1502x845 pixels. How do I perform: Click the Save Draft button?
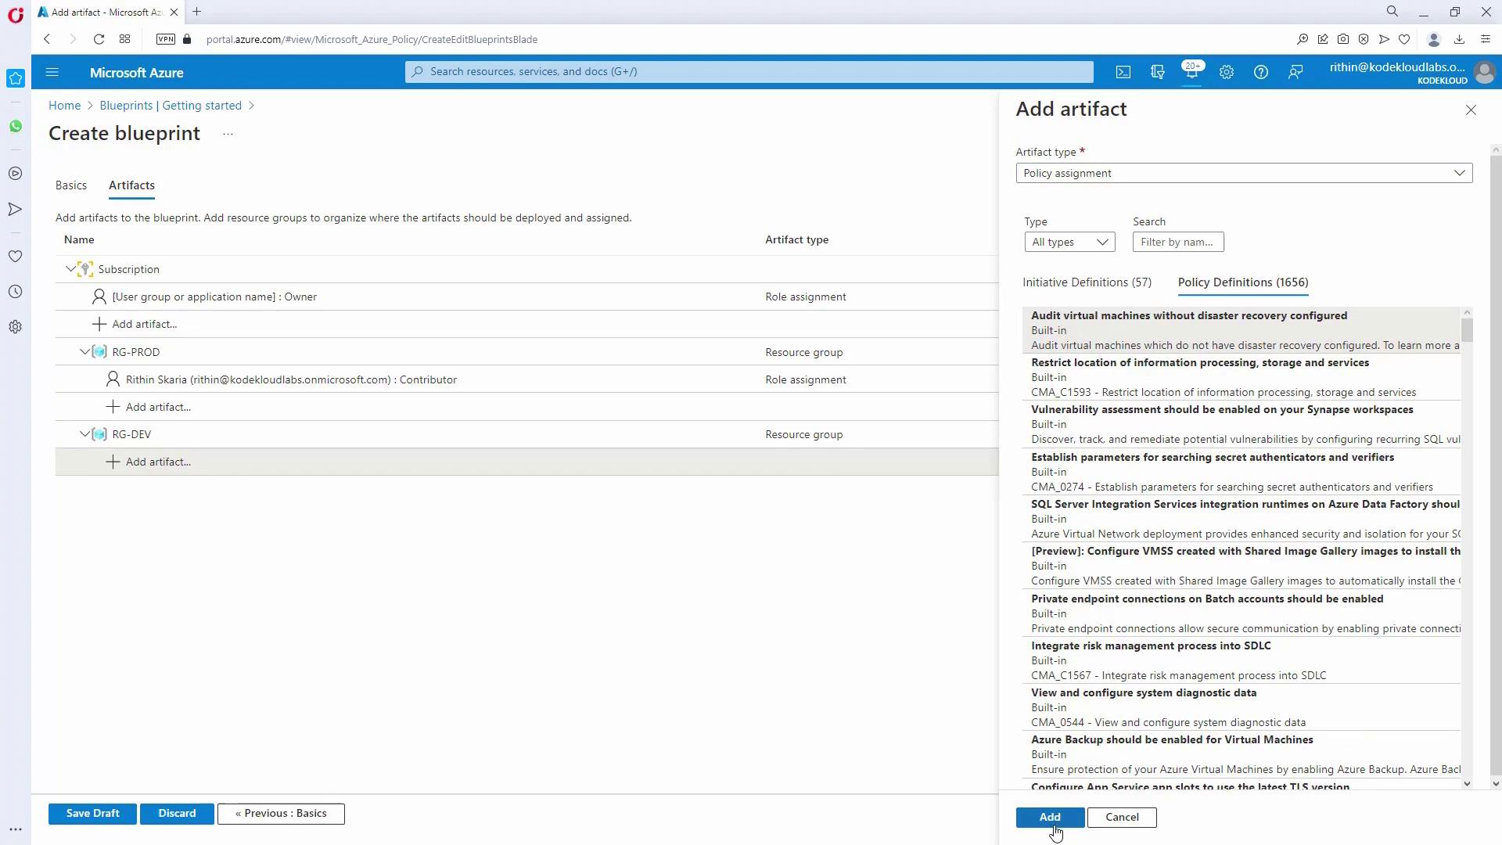point(92,814)
